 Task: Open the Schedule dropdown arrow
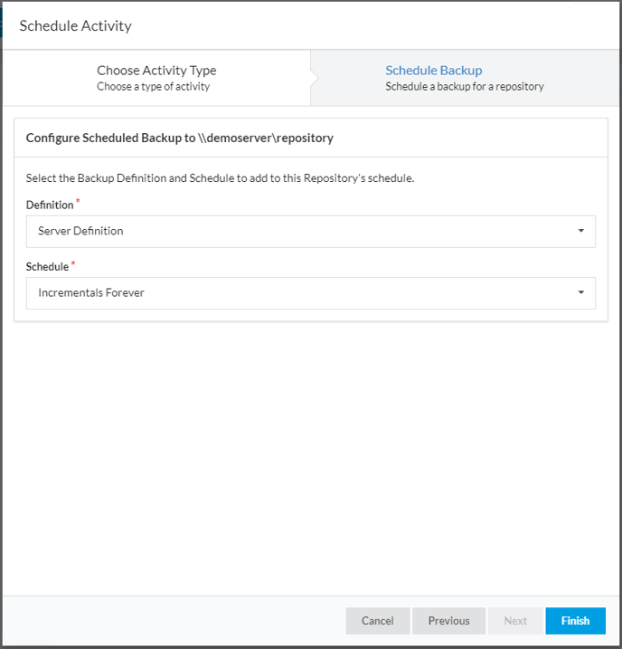coord(580,292)
